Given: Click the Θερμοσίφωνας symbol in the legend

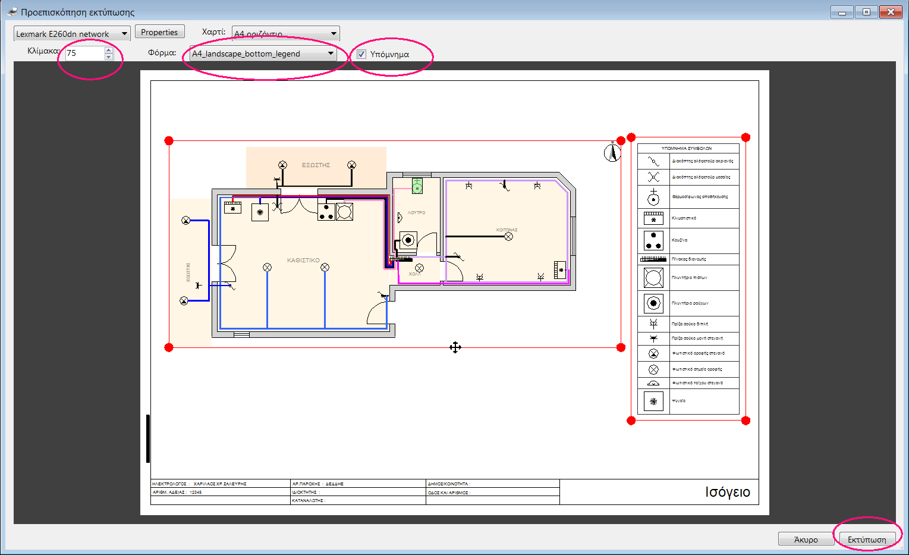Looking at the screenshot, I should (x=653, y=197).
